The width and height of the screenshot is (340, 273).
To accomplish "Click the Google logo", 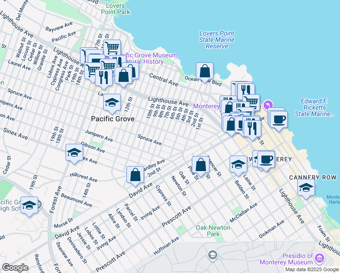I will pos(15,268).
